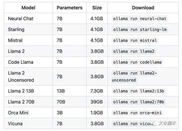The width and height of the screenshot is (182, 131).
Task: Select the 'ollama run orca-mini' code snippet
Action: coord(137,113)
